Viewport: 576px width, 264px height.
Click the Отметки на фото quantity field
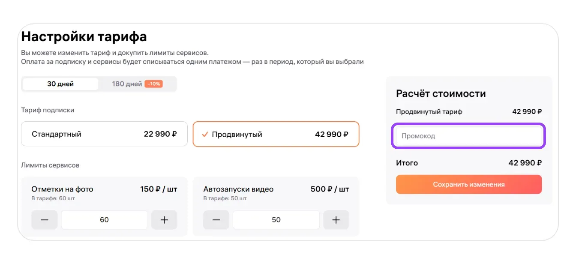pyautogui.click(x=104, y=220)
